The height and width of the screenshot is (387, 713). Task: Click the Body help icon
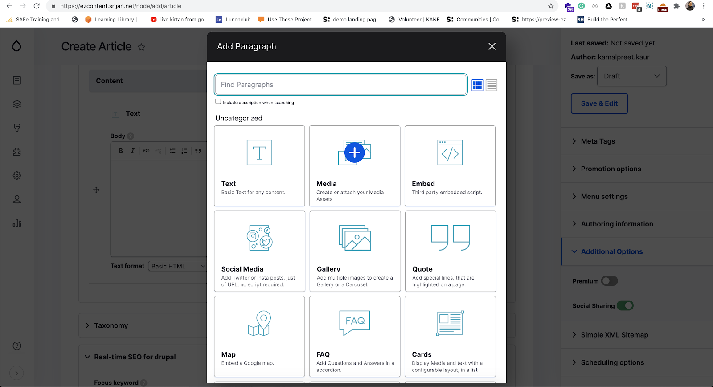tap(131, 136)
